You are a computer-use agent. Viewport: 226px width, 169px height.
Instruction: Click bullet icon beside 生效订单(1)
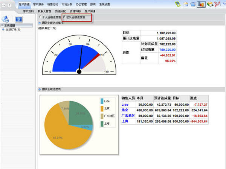[3, 29]
